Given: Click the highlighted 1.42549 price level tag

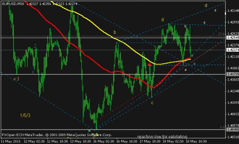Looking at the screenshot, I should [233, 38].
